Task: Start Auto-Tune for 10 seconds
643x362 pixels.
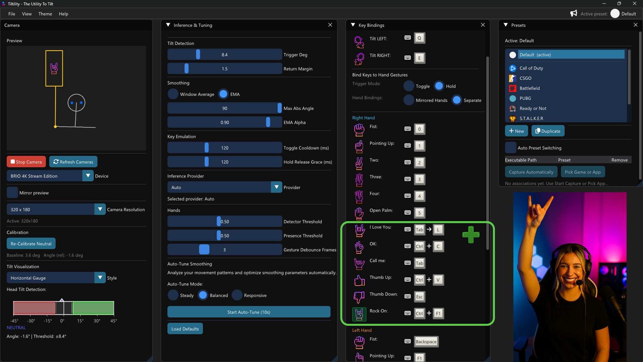Action: (248, 312)
